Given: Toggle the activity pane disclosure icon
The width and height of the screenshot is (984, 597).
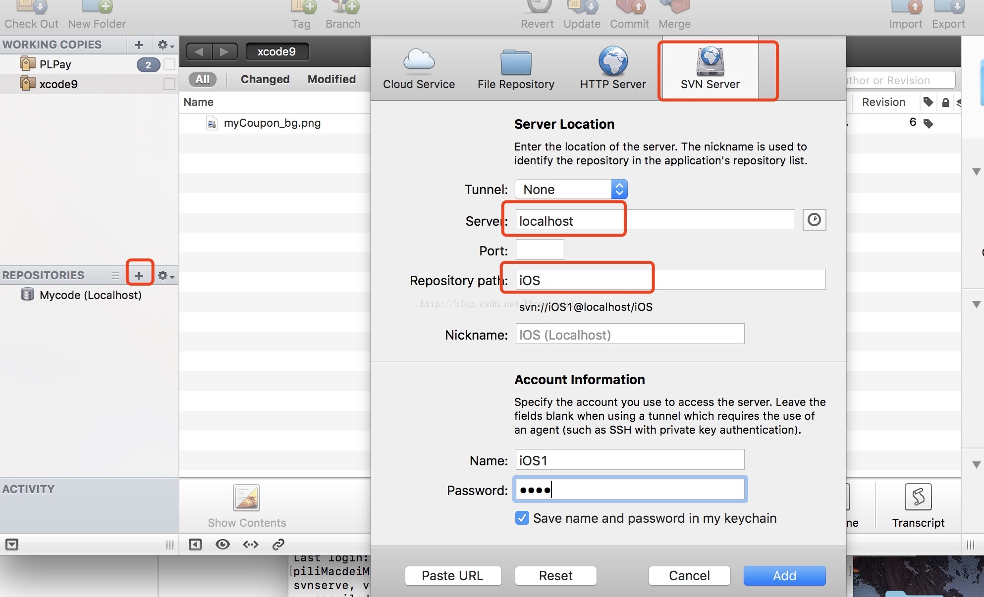Looking at the screenshot, I should pos(12,545).
